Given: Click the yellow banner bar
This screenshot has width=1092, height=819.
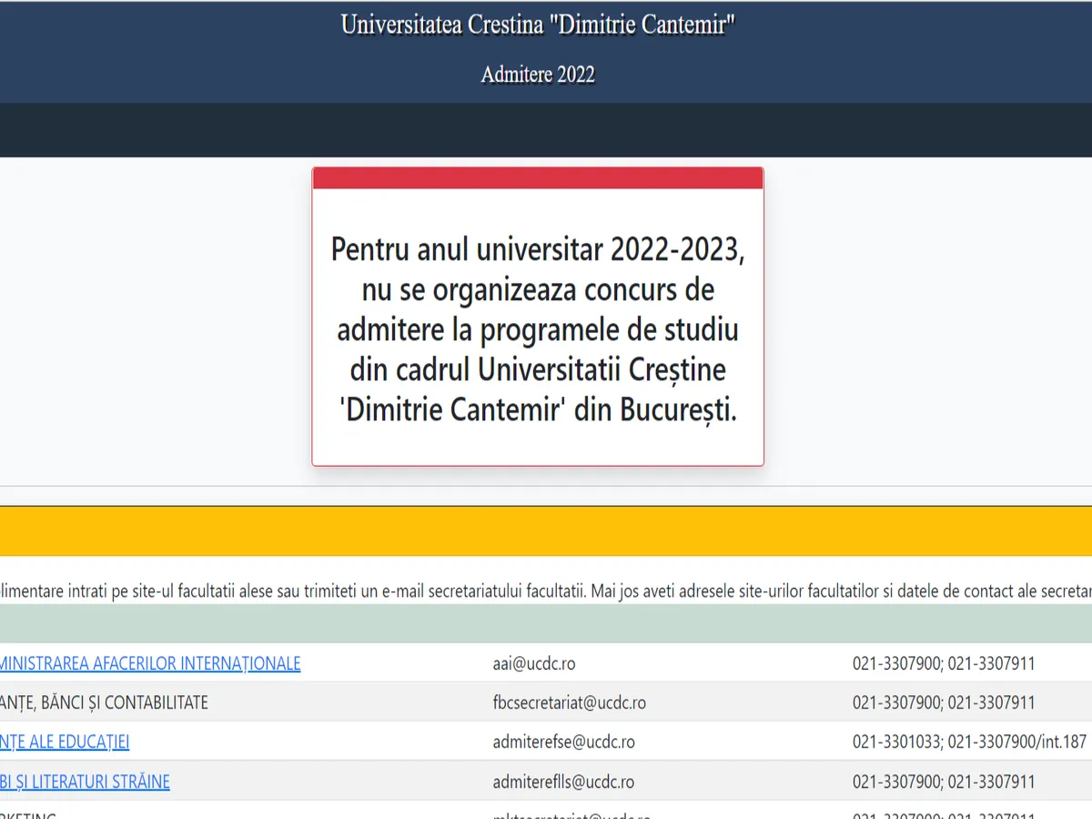Looking at the screenshot, I should click(x=546, y=531).
